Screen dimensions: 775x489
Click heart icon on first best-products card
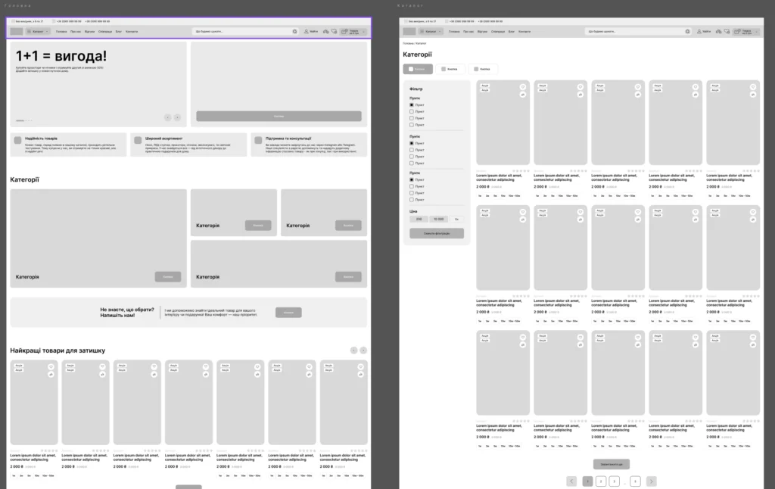pyautogui.click(x=51, y=367)
